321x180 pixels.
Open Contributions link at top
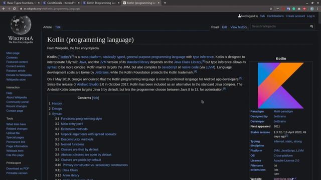click(x=275, y=16)
